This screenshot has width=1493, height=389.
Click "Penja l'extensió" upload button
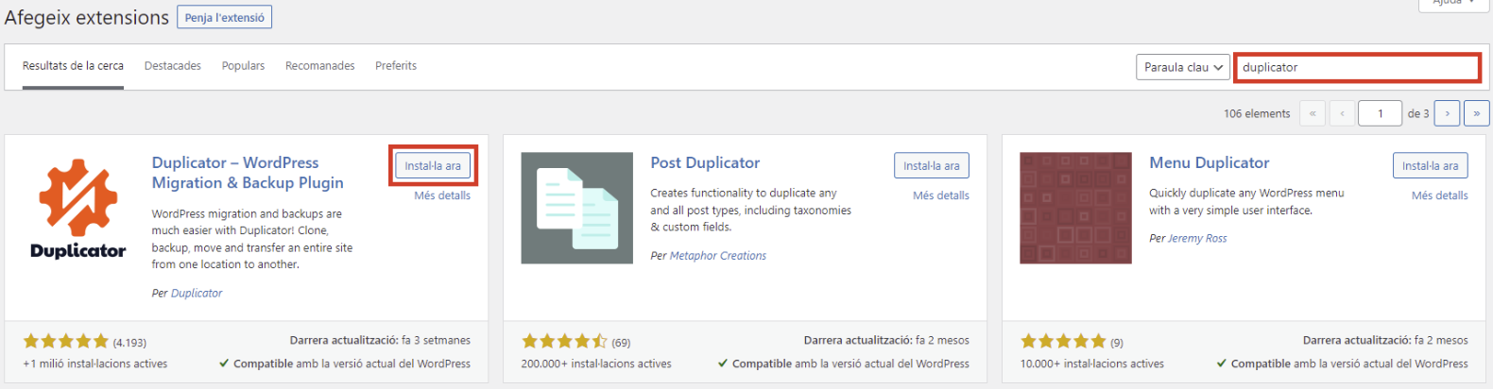(x=225, y=17)
